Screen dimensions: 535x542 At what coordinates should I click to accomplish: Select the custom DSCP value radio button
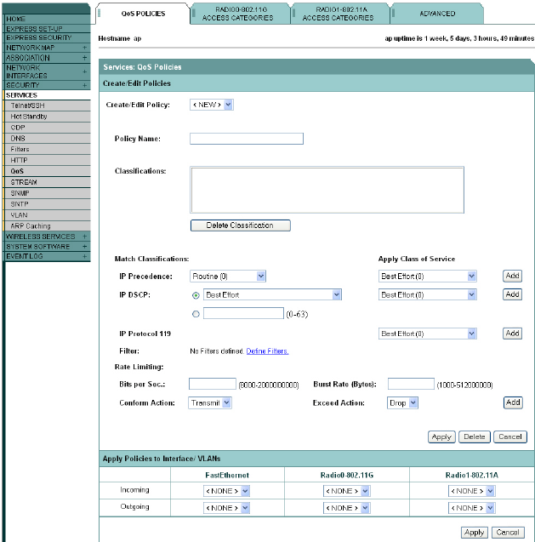pos(196,313)
